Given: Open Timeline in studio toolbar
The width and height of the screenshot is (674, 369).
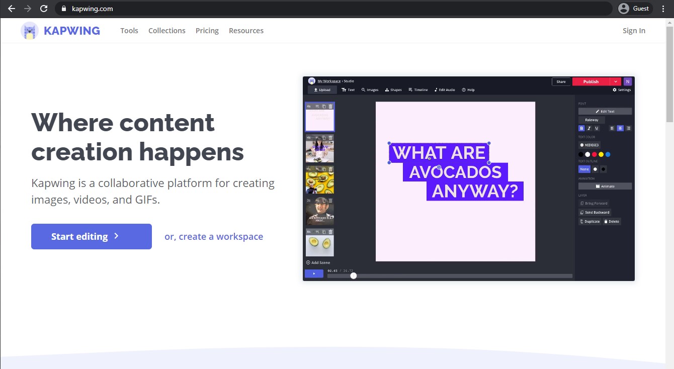Looking at the screenshot, I should [x=418, y=90].
